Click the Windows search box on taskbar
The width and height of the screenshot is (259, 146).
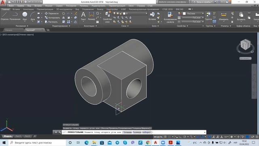[37, 142]
